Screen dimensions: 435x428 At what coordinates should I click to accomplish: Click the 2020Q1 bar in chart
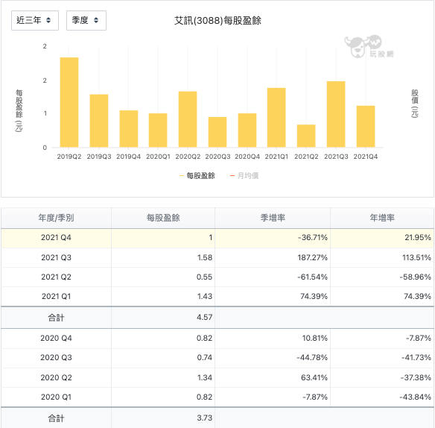click(158, 130)
